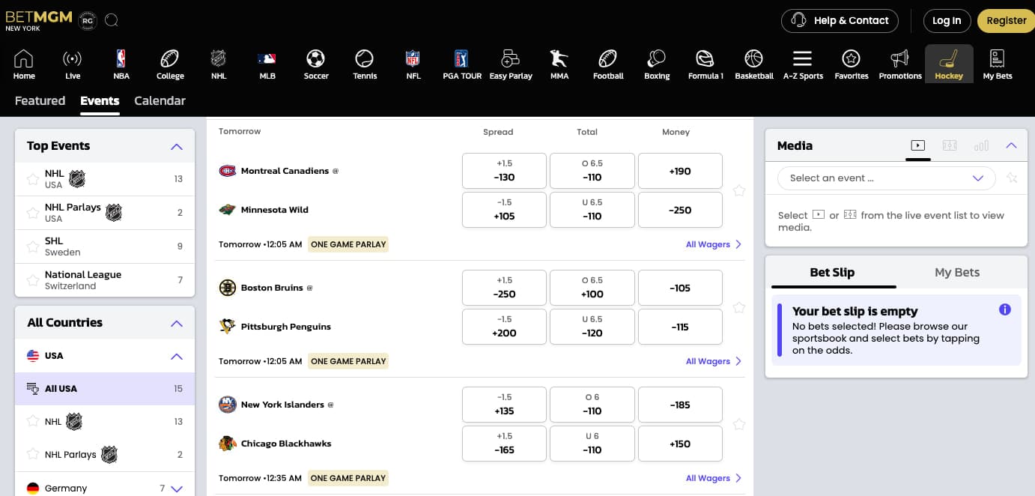
Task: Open the Bet Slip tab
Action: pos(832,273)
